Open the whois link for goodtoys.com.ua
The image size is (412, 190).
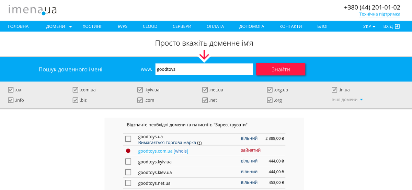[181, 151]
